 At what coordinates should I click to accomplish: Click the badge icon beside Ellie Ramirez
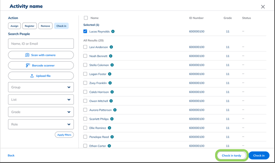[x=110, y=128]
